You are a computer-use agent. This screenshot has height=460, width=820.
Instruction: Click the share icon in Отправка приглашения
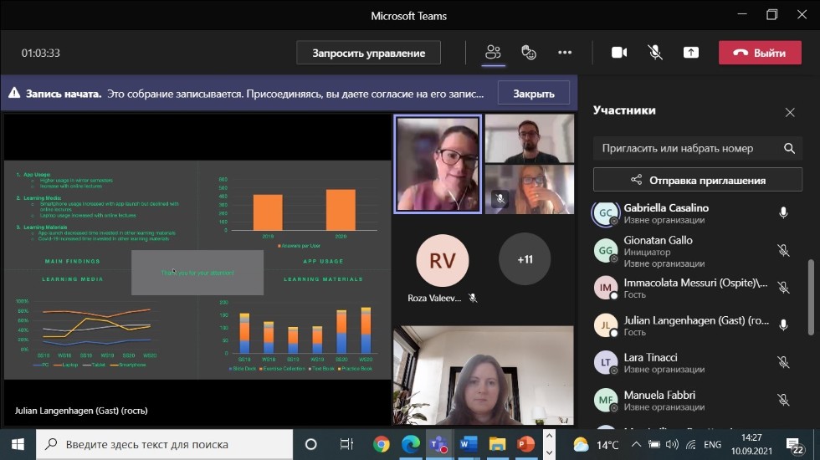pos(637,180)
